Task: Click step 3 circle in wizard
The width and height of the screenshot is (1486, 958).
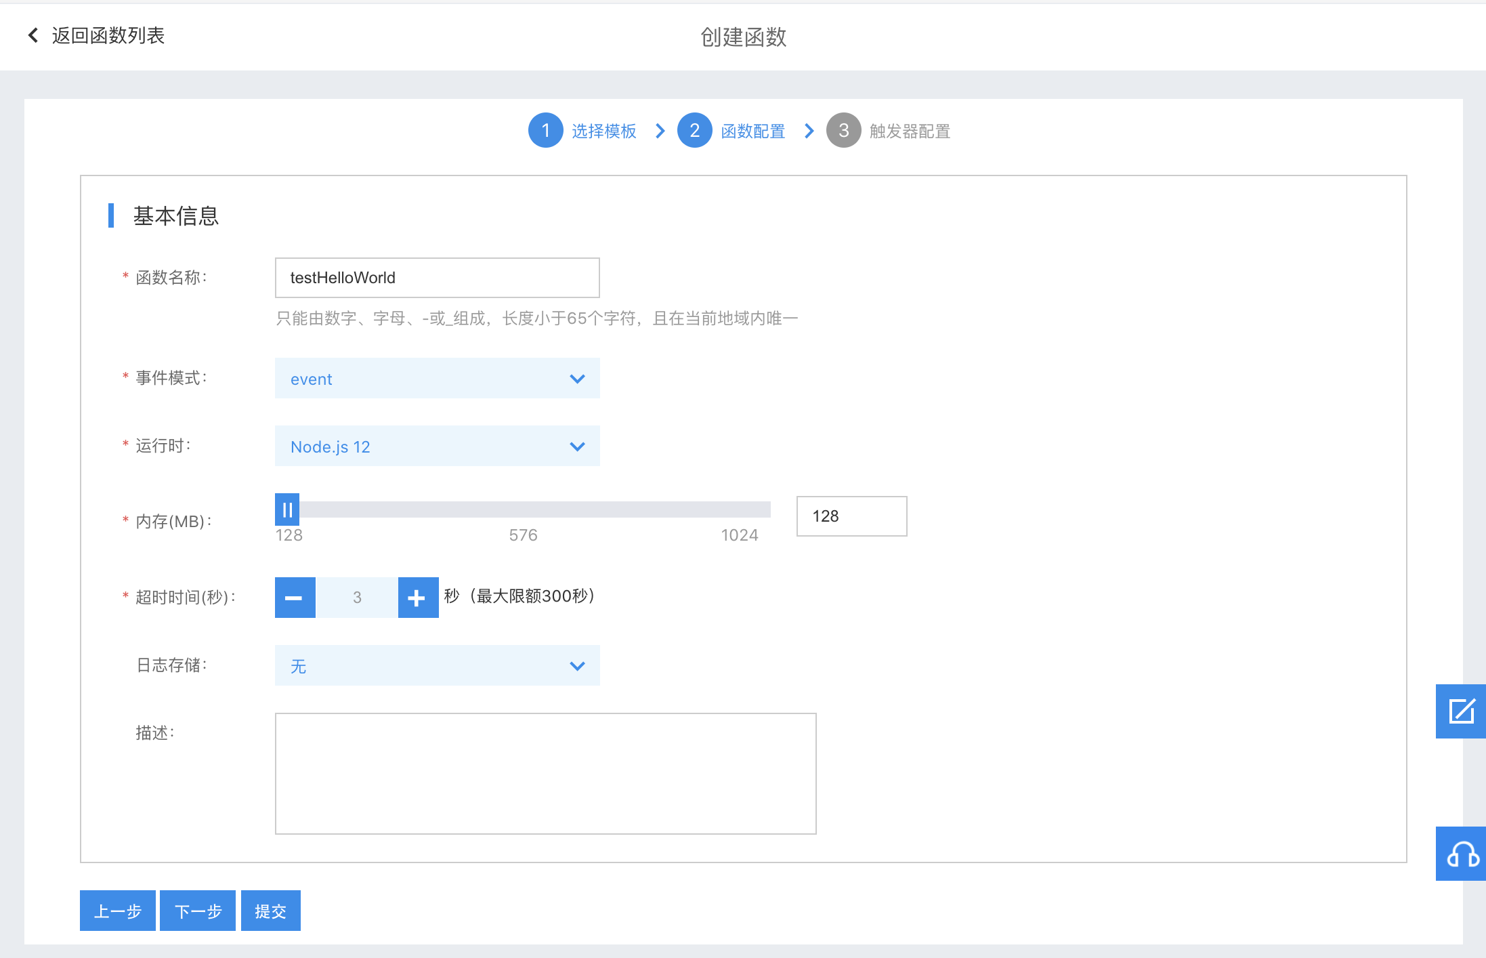Action: 843,130
